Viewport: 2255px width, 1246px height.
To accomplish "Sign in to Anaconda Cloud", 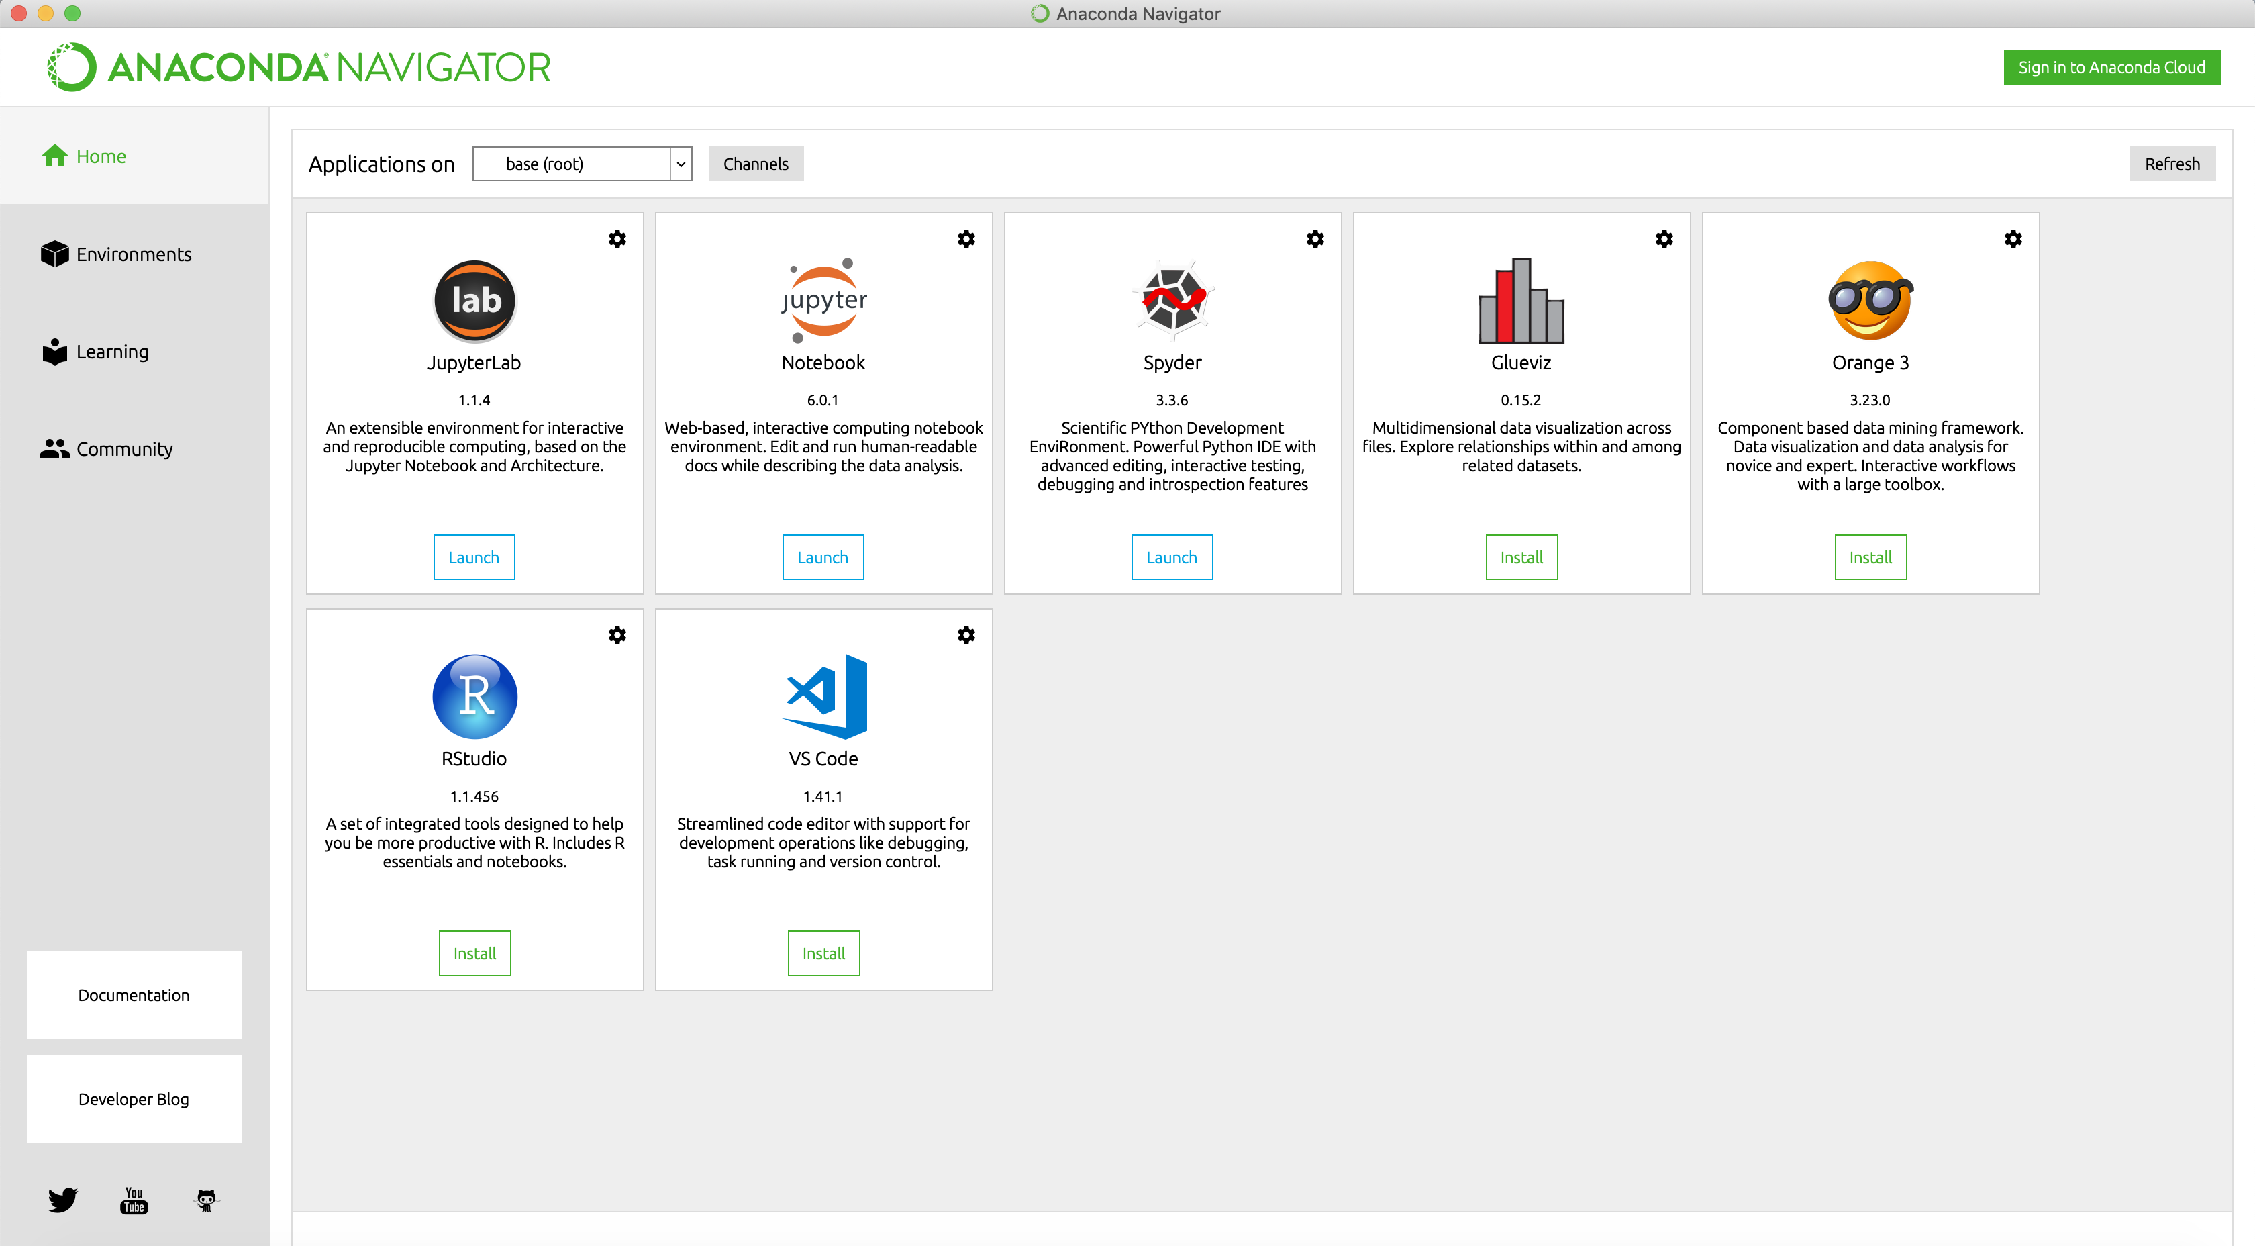I will point(2111,66).
